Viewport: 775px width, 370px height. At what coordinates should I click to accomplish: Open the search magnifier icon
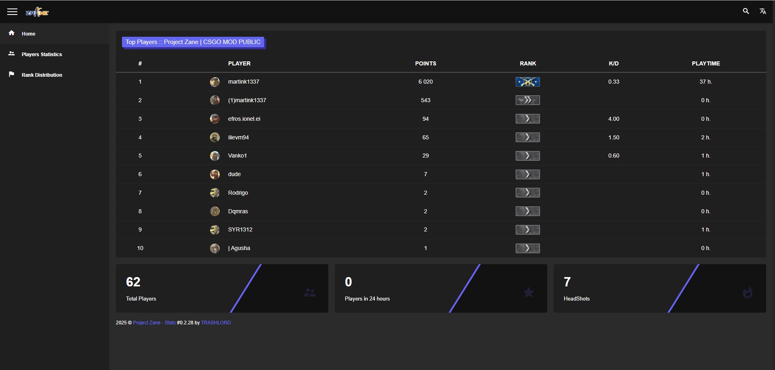pos(746,11)
